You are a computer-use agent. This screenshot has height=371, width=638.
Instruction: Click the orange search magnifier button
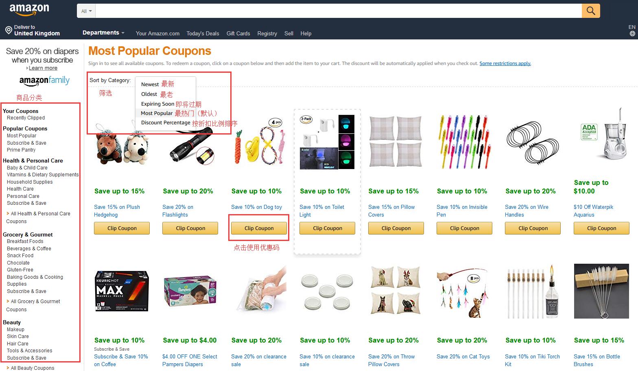click(591, 11)
